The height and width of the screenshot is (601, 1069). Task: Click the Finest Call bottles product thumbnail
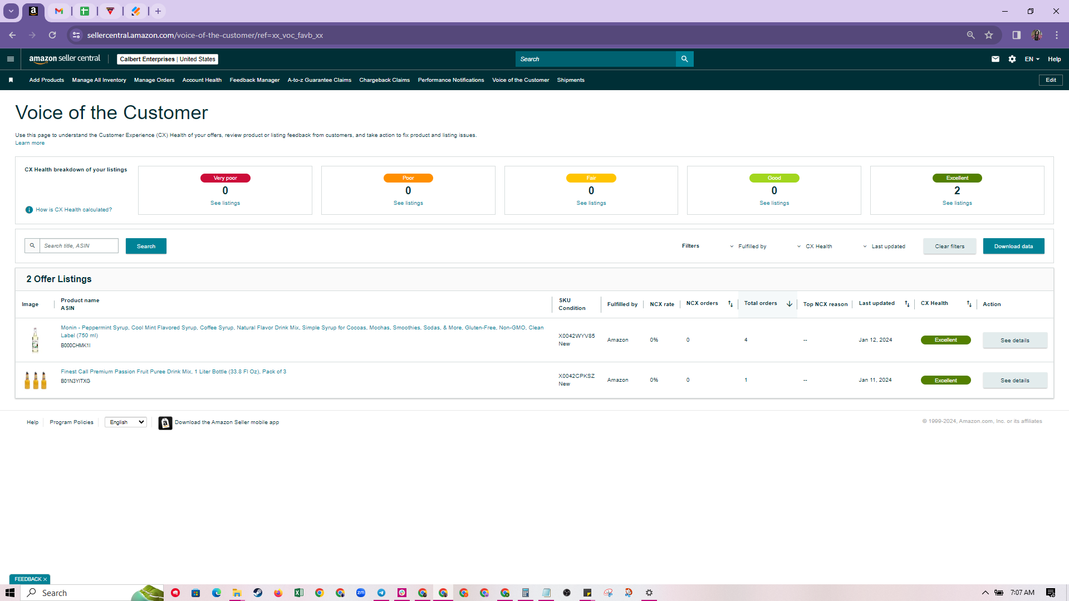[x=36, y=380]
